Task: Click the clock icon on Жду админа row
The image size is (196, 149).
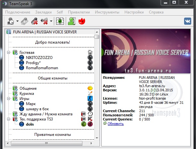Action: click(90, 114)
